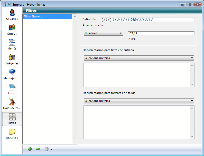Click the test value field containing 123,45
Viewport: 204px width, 156px height.
161,33
